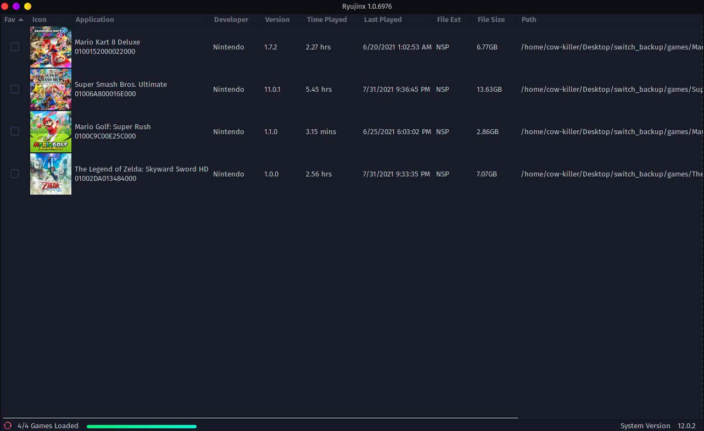The width and height of the screenshot is (704, 431).
Task: Click the horizontal scrollbar under game list
Action: coord(260,418)
